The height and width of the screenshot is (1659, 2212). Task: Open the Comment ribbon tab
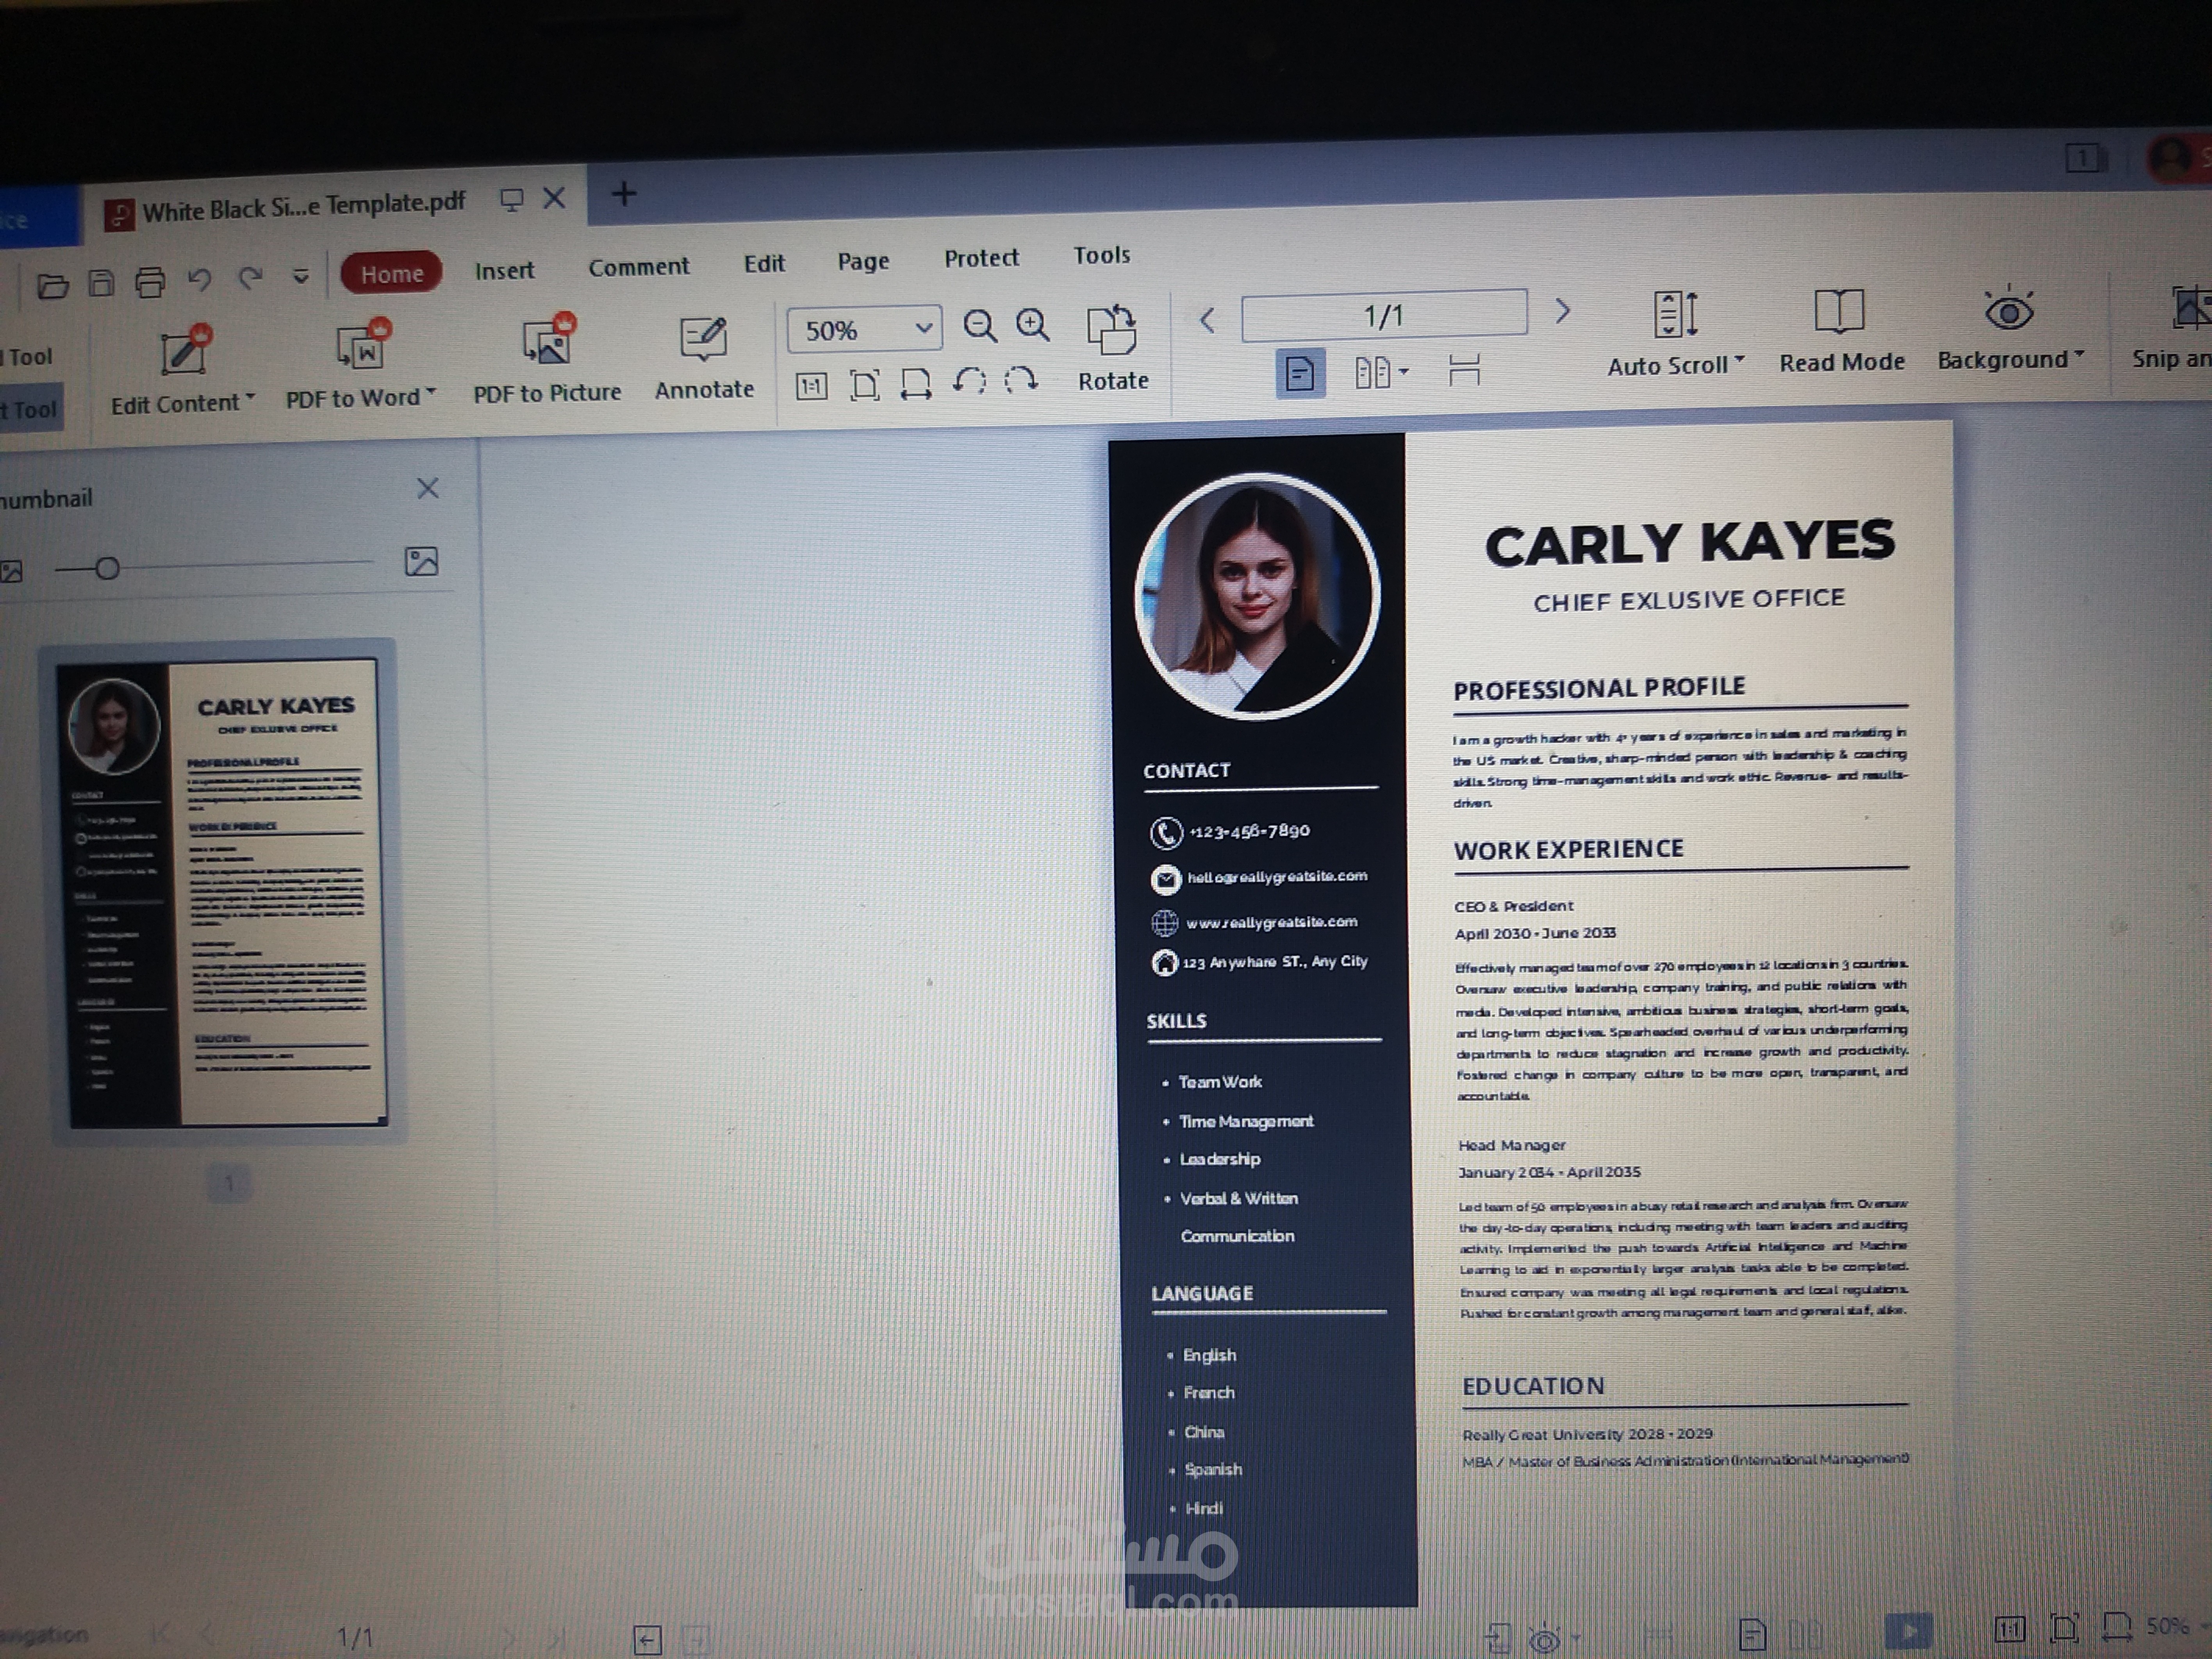[638, 267]
